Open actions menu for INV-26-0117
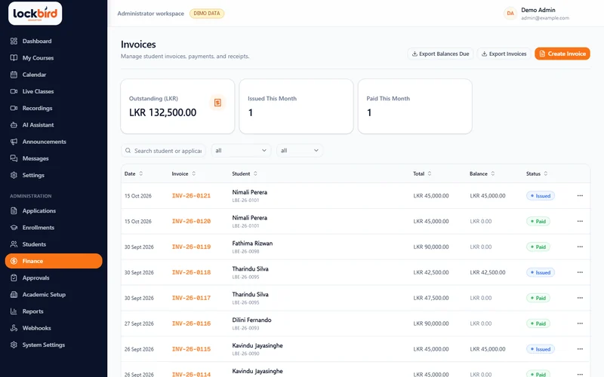Screen dimensions: 604x377 click(580, 298)
